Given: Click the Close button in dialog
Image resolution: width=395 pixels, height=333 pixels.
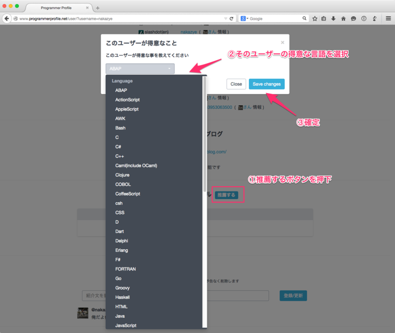Looking at the screenshot, I should pos(236,84).
